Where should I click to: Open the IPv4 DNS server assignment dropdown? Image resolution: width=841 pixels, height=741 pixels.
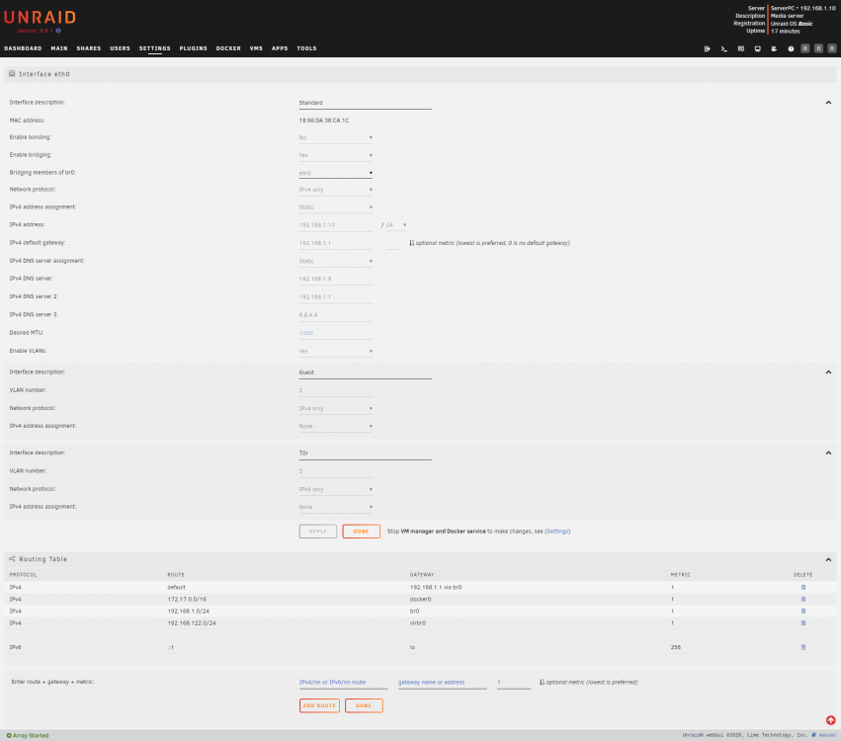[335, 261]
